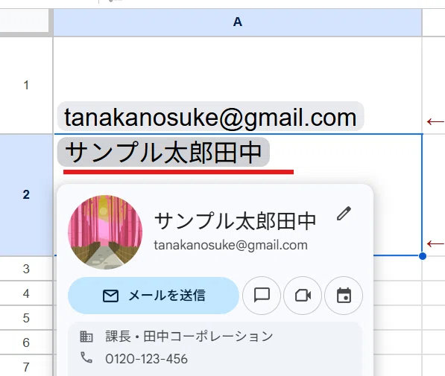Select row 3 header
Screen dimensions: 445x376
(26, 269)
